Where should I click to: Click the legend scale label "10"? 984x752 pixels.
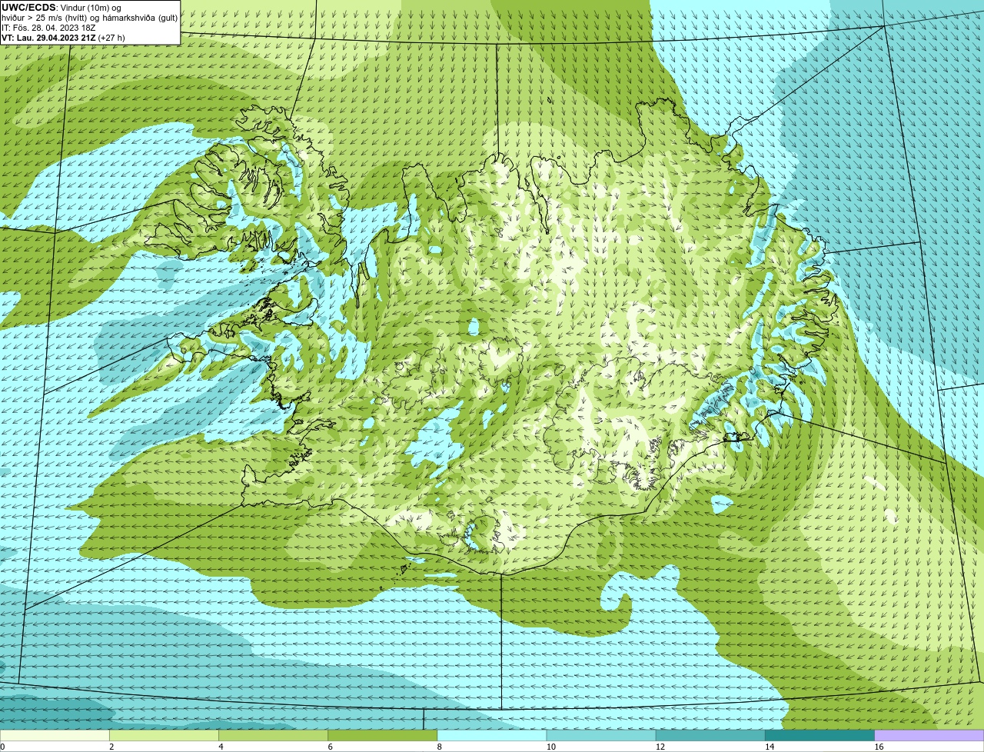pos(551,747)
